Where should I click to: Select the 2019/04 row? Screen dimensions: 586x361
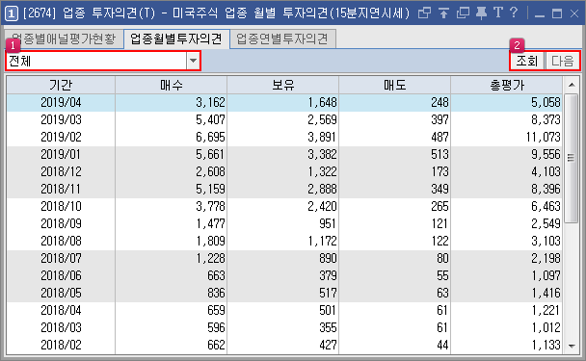[284, 102]
